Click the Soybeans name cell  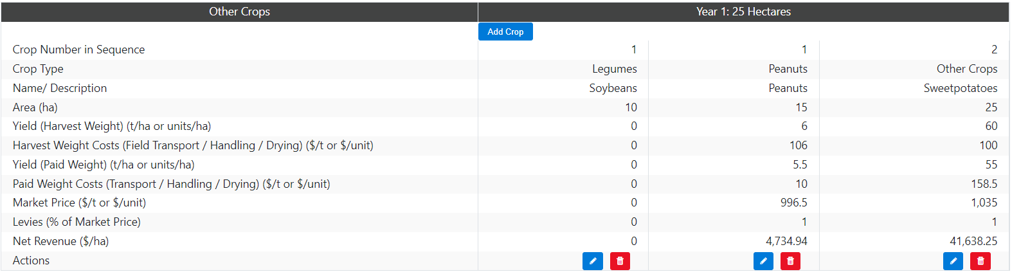tap(613, 88)
